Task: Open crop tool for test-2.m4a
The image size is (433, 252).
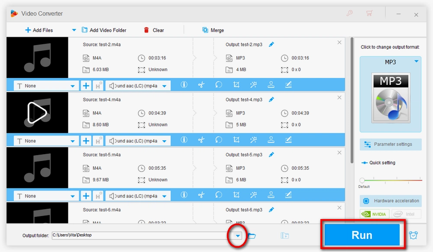Action: tap(236, 85)
